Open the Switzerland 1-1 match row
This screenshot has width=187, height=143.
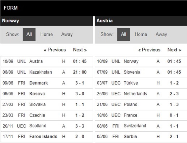click(x=141, y=126)
